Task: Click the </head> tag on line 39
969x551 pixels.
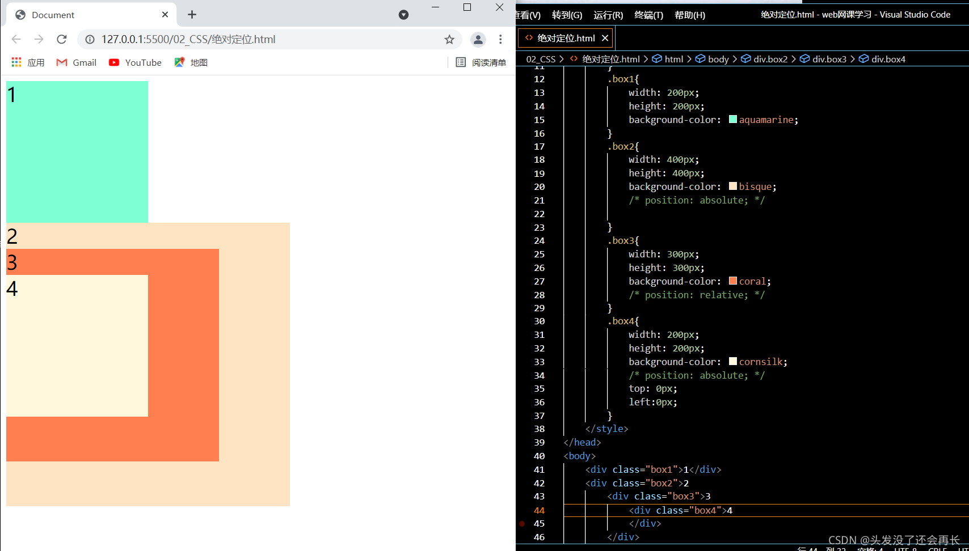Action: pyautogui.click(x=582, y=442)
